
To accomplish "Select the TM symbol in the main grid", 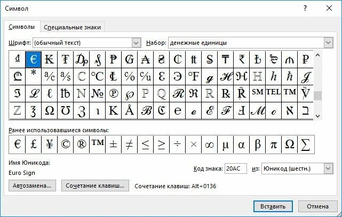I will 289,94.
